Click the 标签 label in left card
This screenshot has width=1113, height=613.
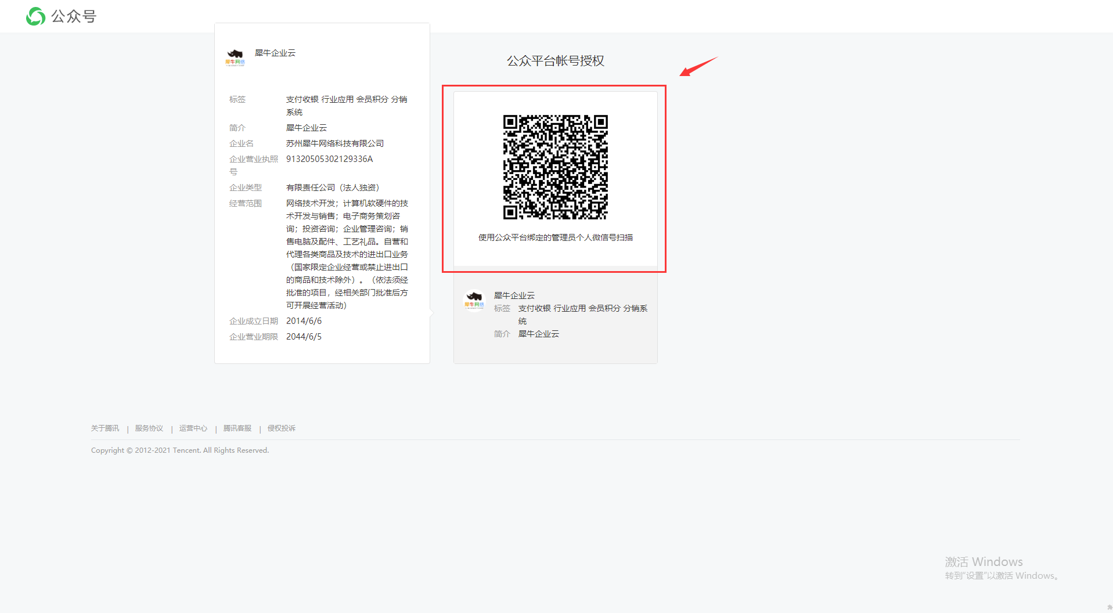pyautogui.click(x=237, y=99)
